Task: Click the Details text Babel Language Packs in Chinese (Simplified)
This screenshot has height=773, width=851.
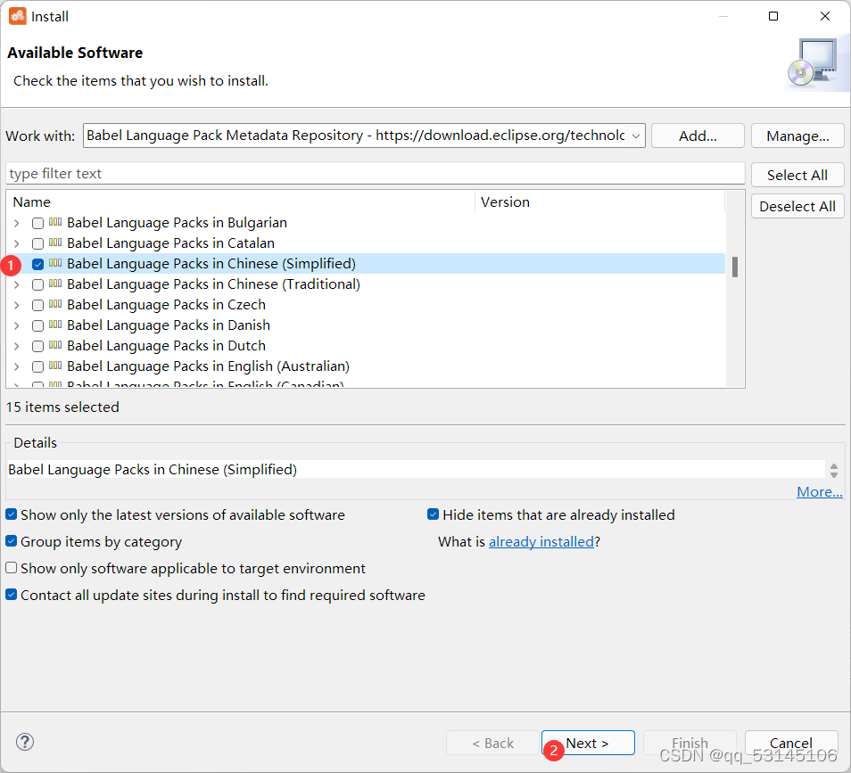Action: pos(153,469)
